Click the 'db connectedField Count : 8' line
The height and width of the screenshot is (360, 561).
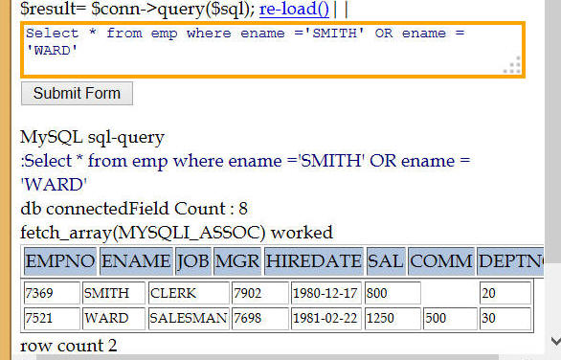pyautogui.click(x=134, y=209)
